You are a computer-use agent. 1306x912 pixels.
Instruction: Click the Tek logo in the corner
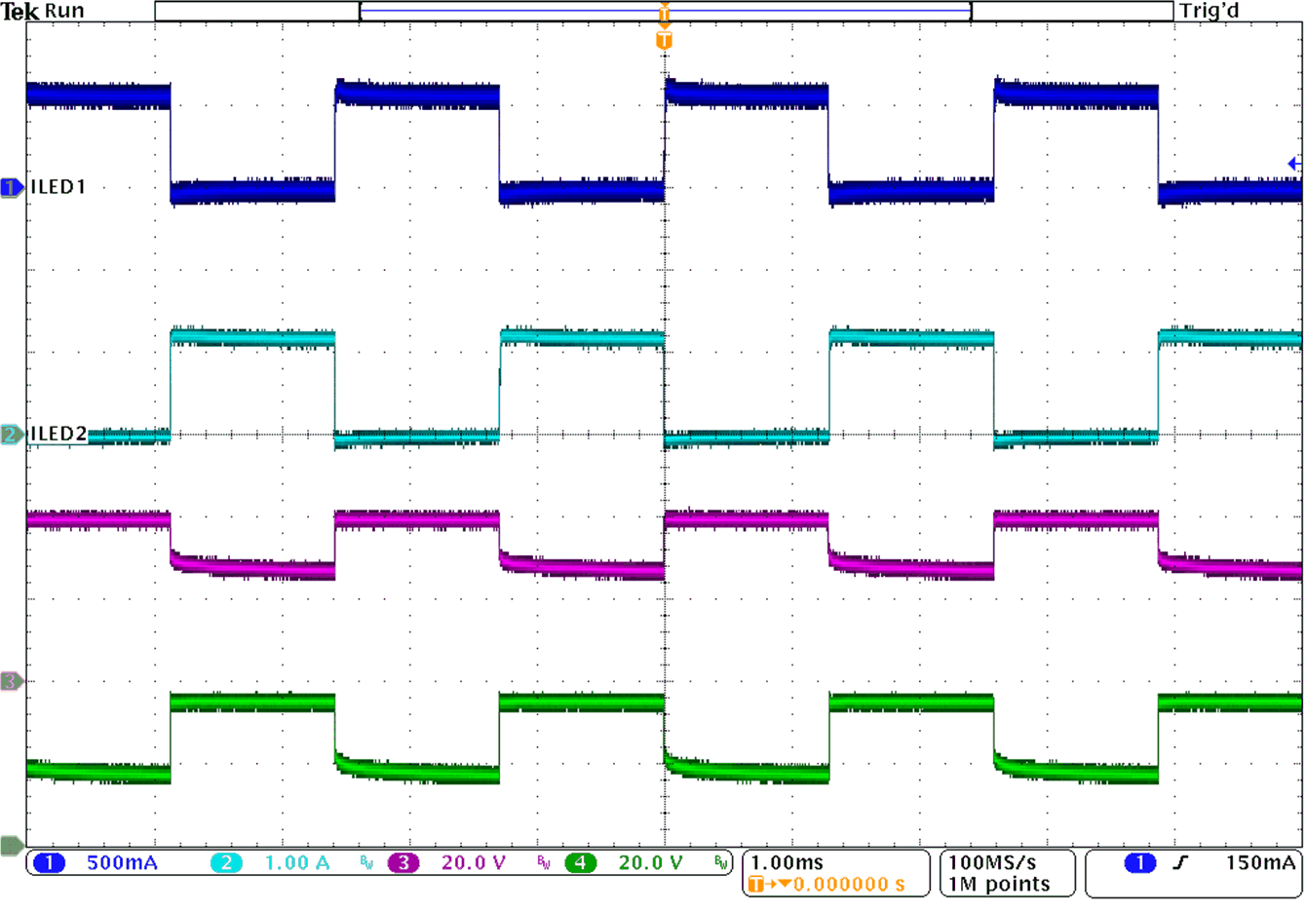(x=18, y=11)
